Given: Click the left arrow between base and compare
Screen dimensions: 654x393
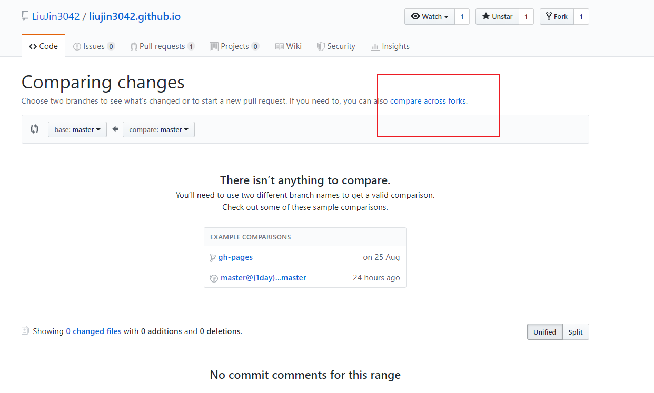Looking at the screenshot, I should coord(115,129).
